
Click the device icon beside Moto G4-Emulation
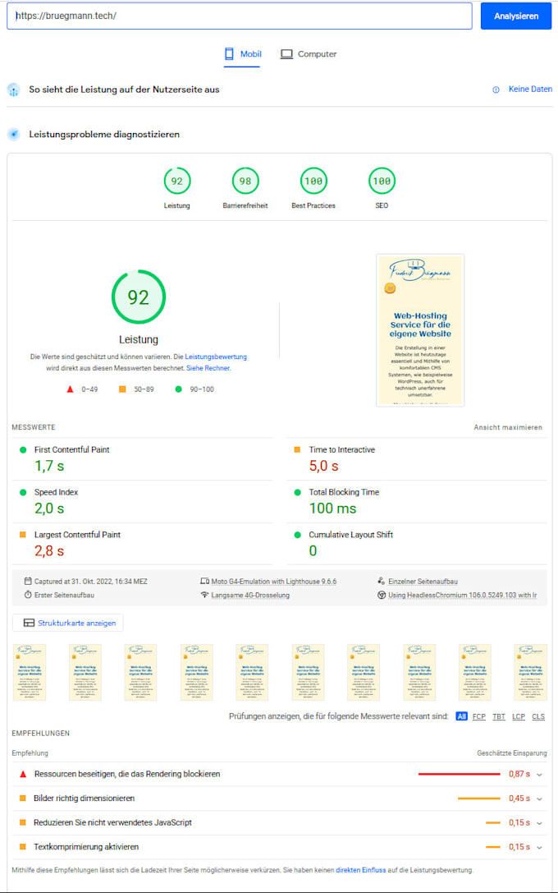205,582
